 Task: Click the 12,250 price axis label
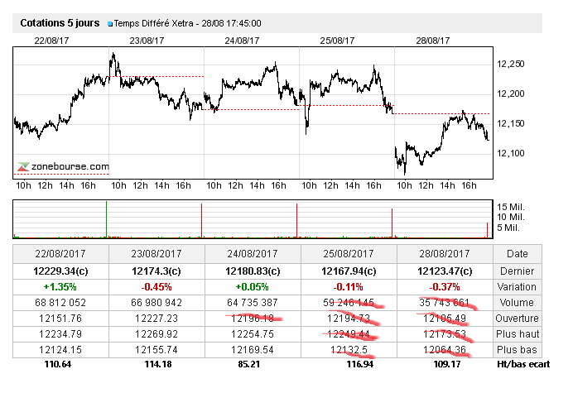pyautogui.click(x=511, y=64)
